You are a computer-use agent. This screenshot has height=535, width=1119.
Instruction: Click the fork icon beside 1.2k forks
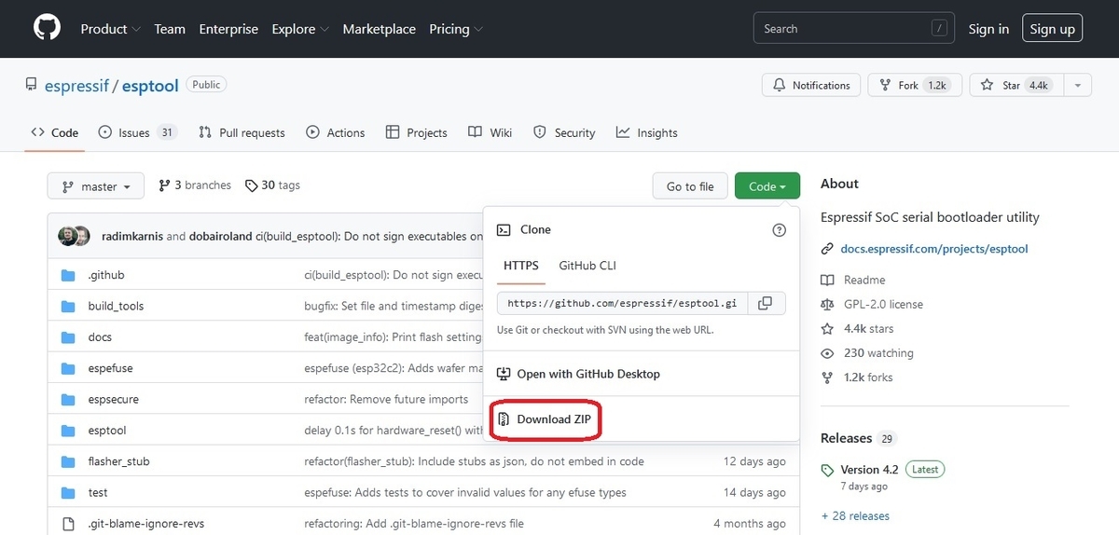pyautogui.click(x=827, y=377)
